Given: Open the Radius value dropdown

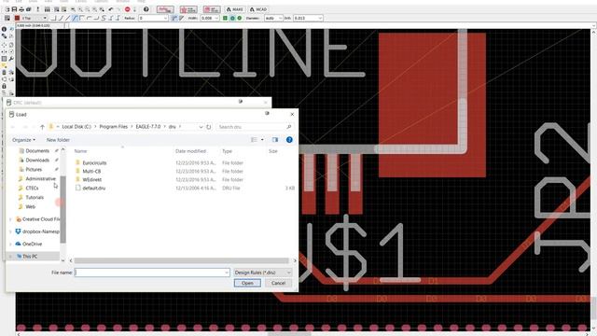Looking at the screenshot, I should point(166,18).
